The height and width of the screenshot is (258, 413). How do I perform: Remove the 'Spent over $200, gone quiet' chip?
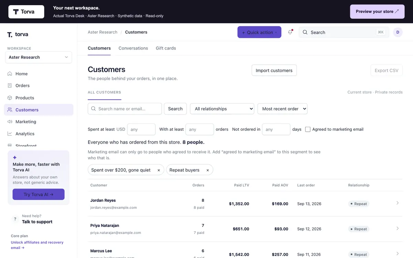click(x=159, y=170)
